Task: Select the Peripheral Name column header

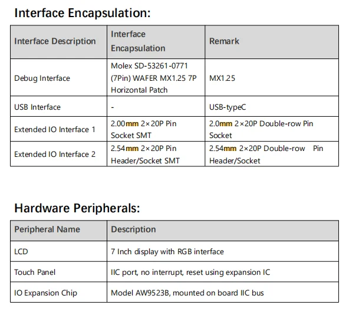Action: pos(47,229)
